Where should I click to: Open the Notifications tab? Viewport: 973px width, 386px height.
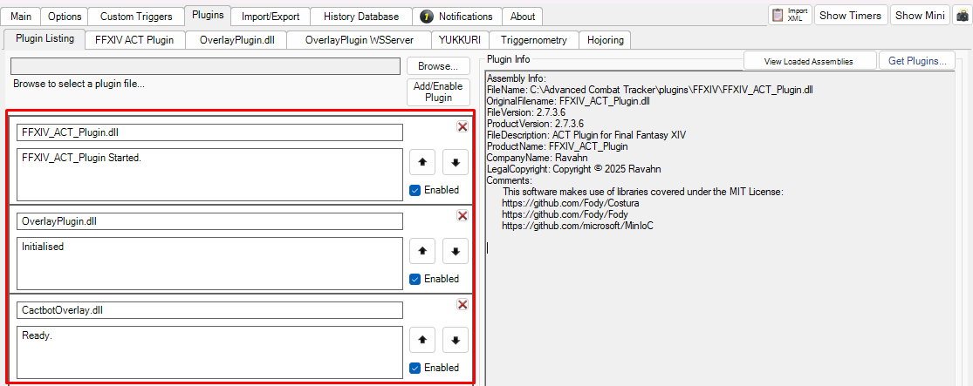[x=456, y=17]
